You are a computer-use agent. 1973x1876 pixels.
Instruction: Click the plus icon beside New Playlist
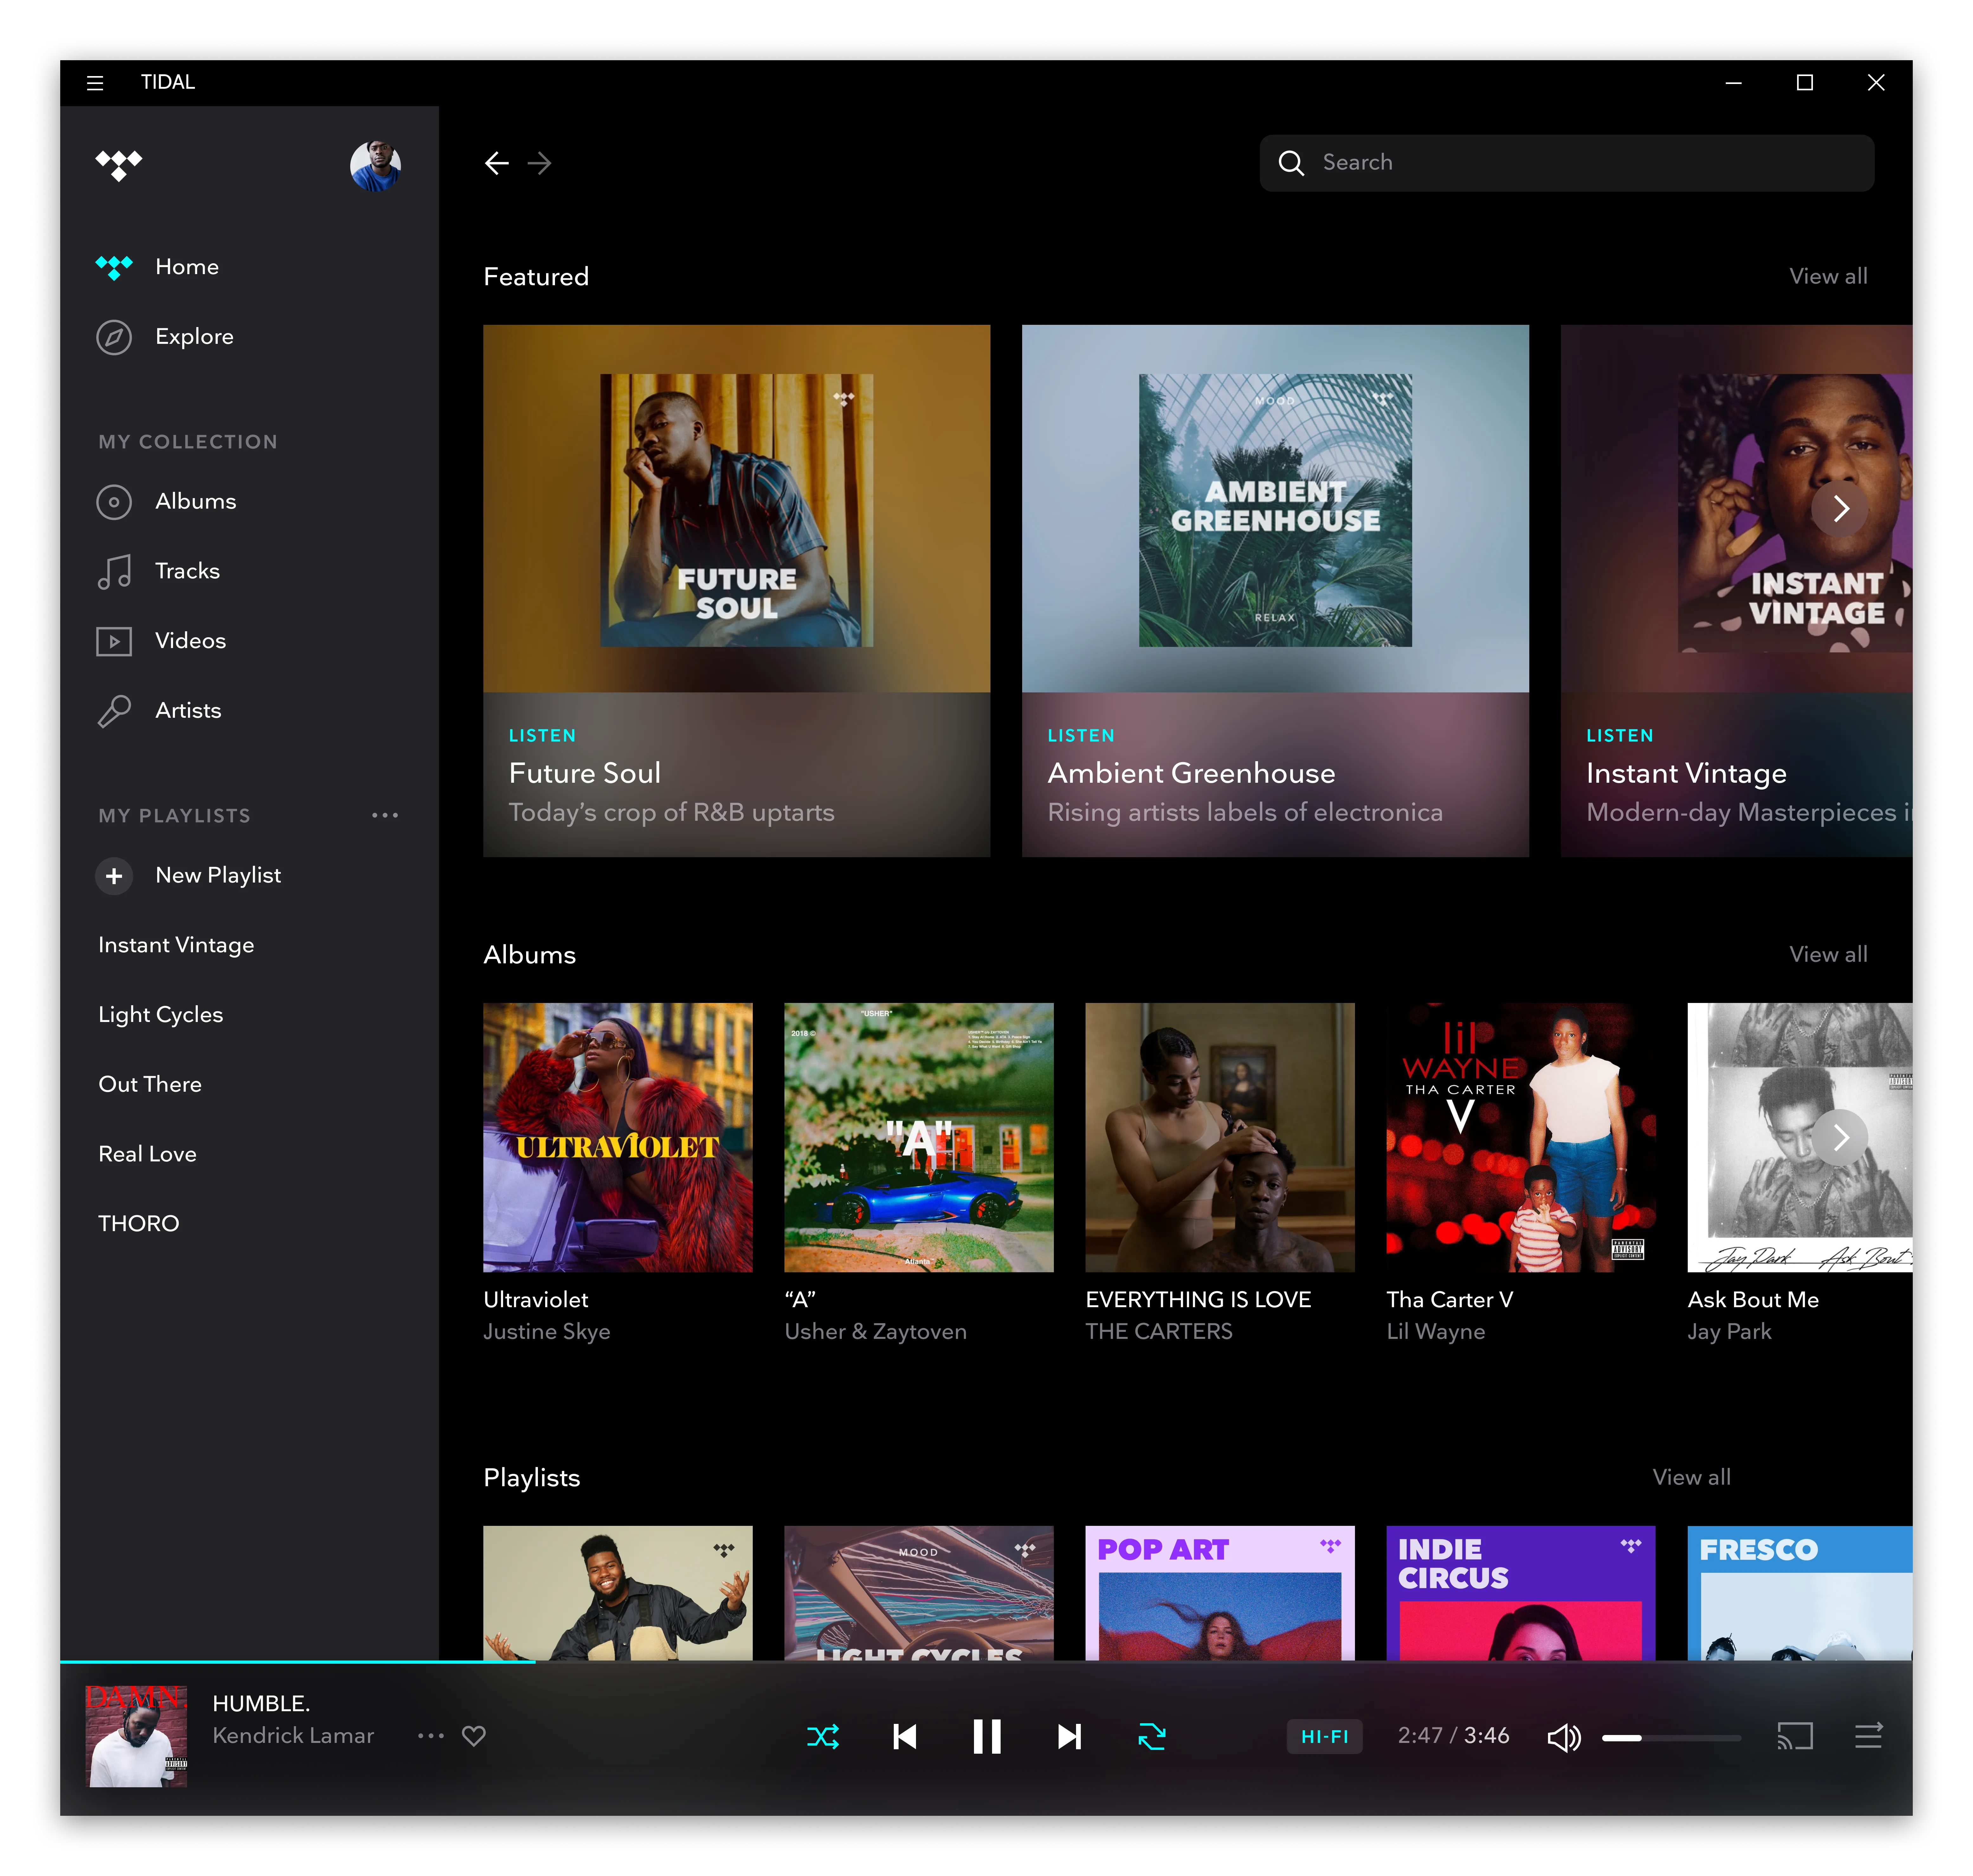(114, 876)
